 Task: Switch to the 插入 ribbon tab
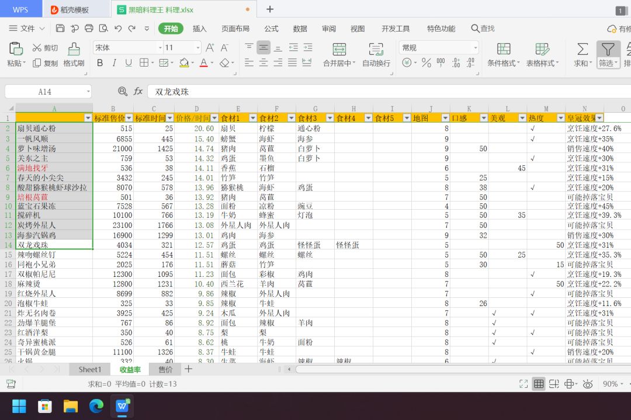point(200,29)
